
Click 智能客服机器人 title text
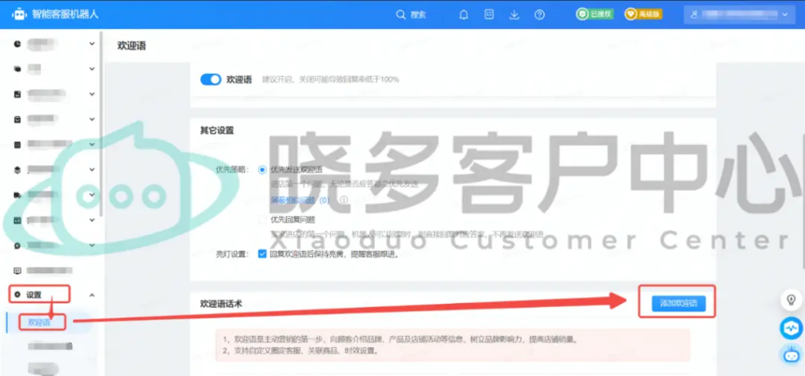65,14
